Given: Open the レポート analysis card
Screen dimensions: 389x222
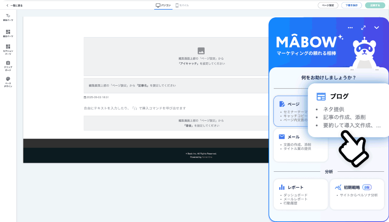Looking at the screenshot, I should (x=300, y=194).
